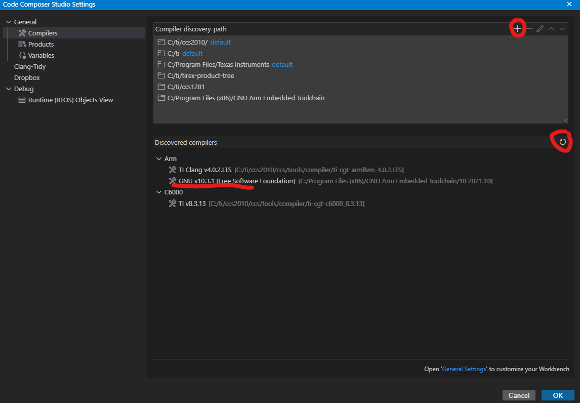Move the discovery path up
Image resolution: width=580 pixels, height=403 pixels.
551,29
